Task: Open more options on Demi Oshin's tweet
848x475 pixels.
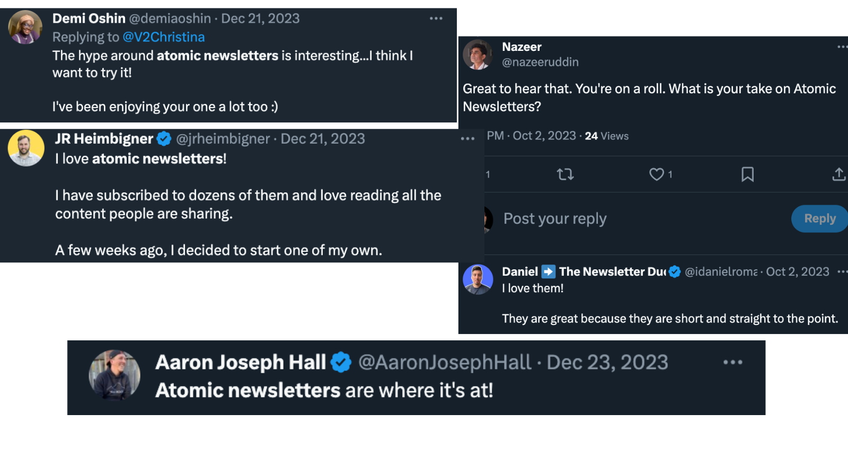Action: [436, 19]
